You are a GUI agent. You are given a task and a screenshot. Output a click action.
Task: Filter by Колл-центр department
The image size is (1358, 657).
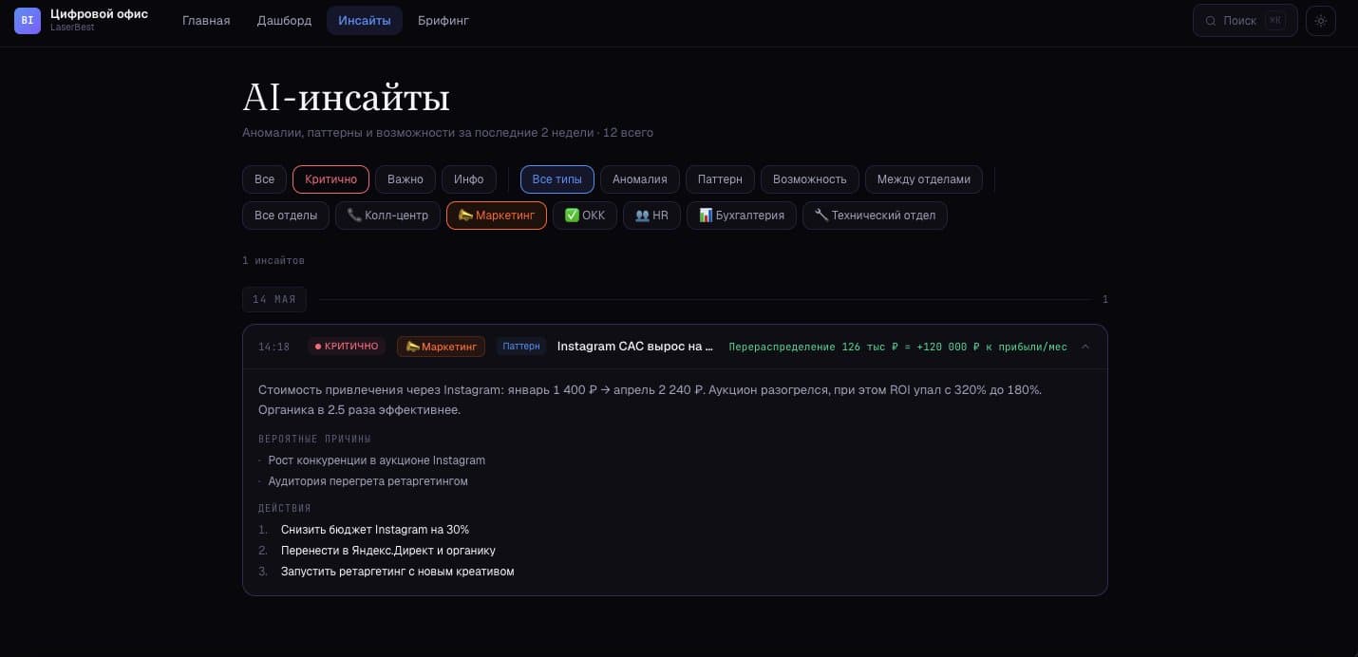tap(387, 216)
